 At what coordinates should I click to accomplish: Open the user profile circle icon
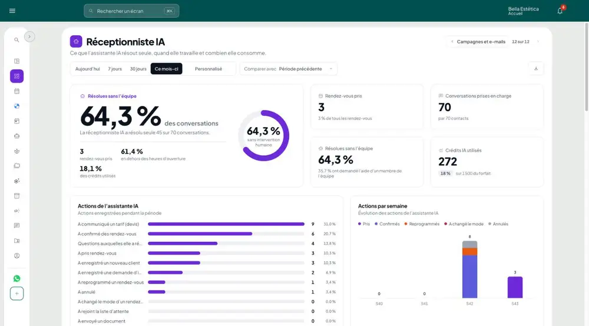pos(16,256)
